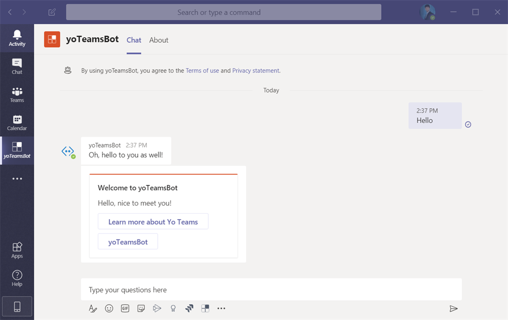The image size is (508, 320).
Task: Switch to the About tab
Action: [x=158, y=40]
